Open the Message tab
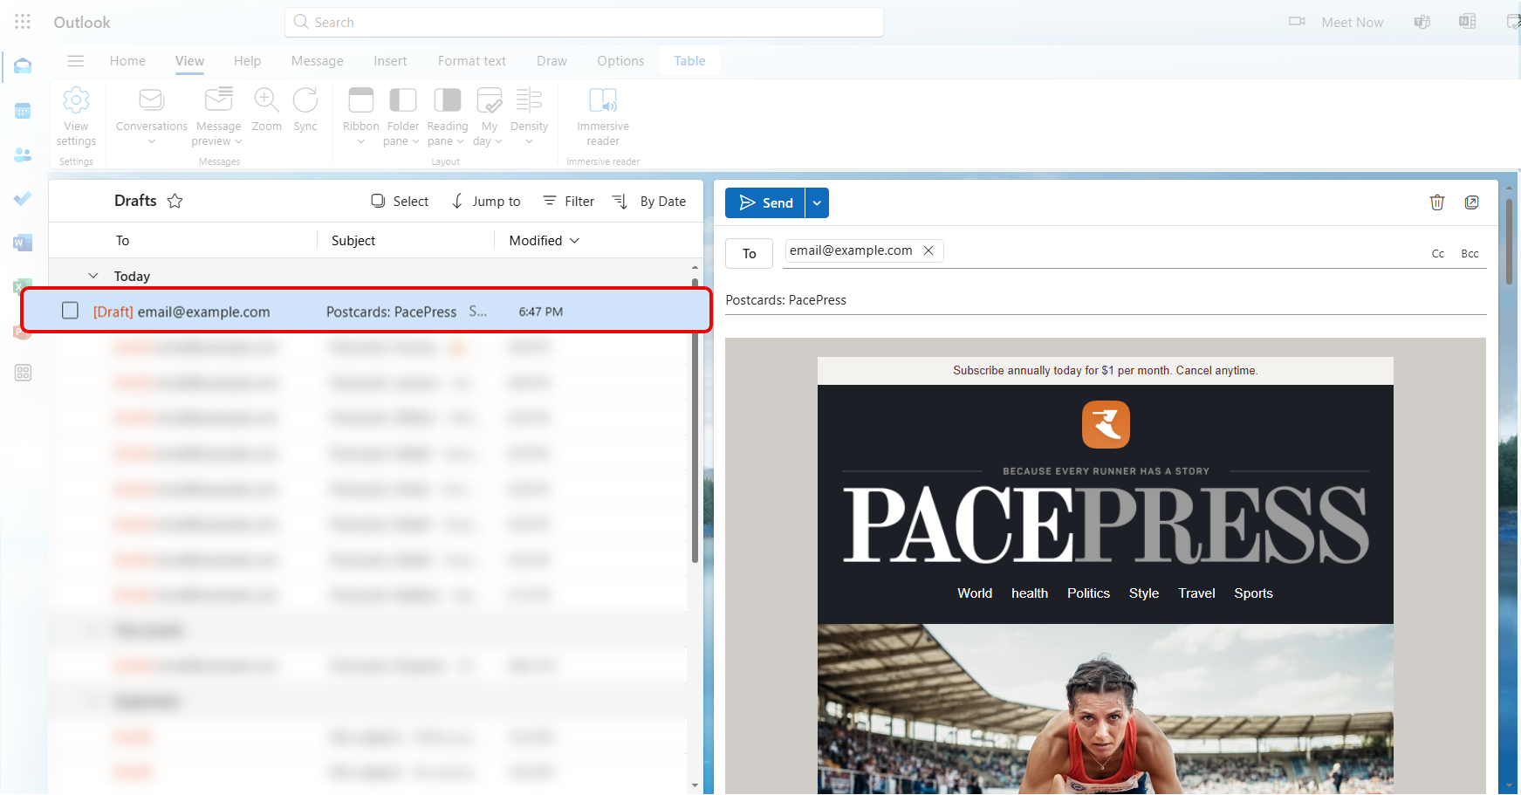The width and height of the screenshot is (1521, 795). click(x=317, y=61)
